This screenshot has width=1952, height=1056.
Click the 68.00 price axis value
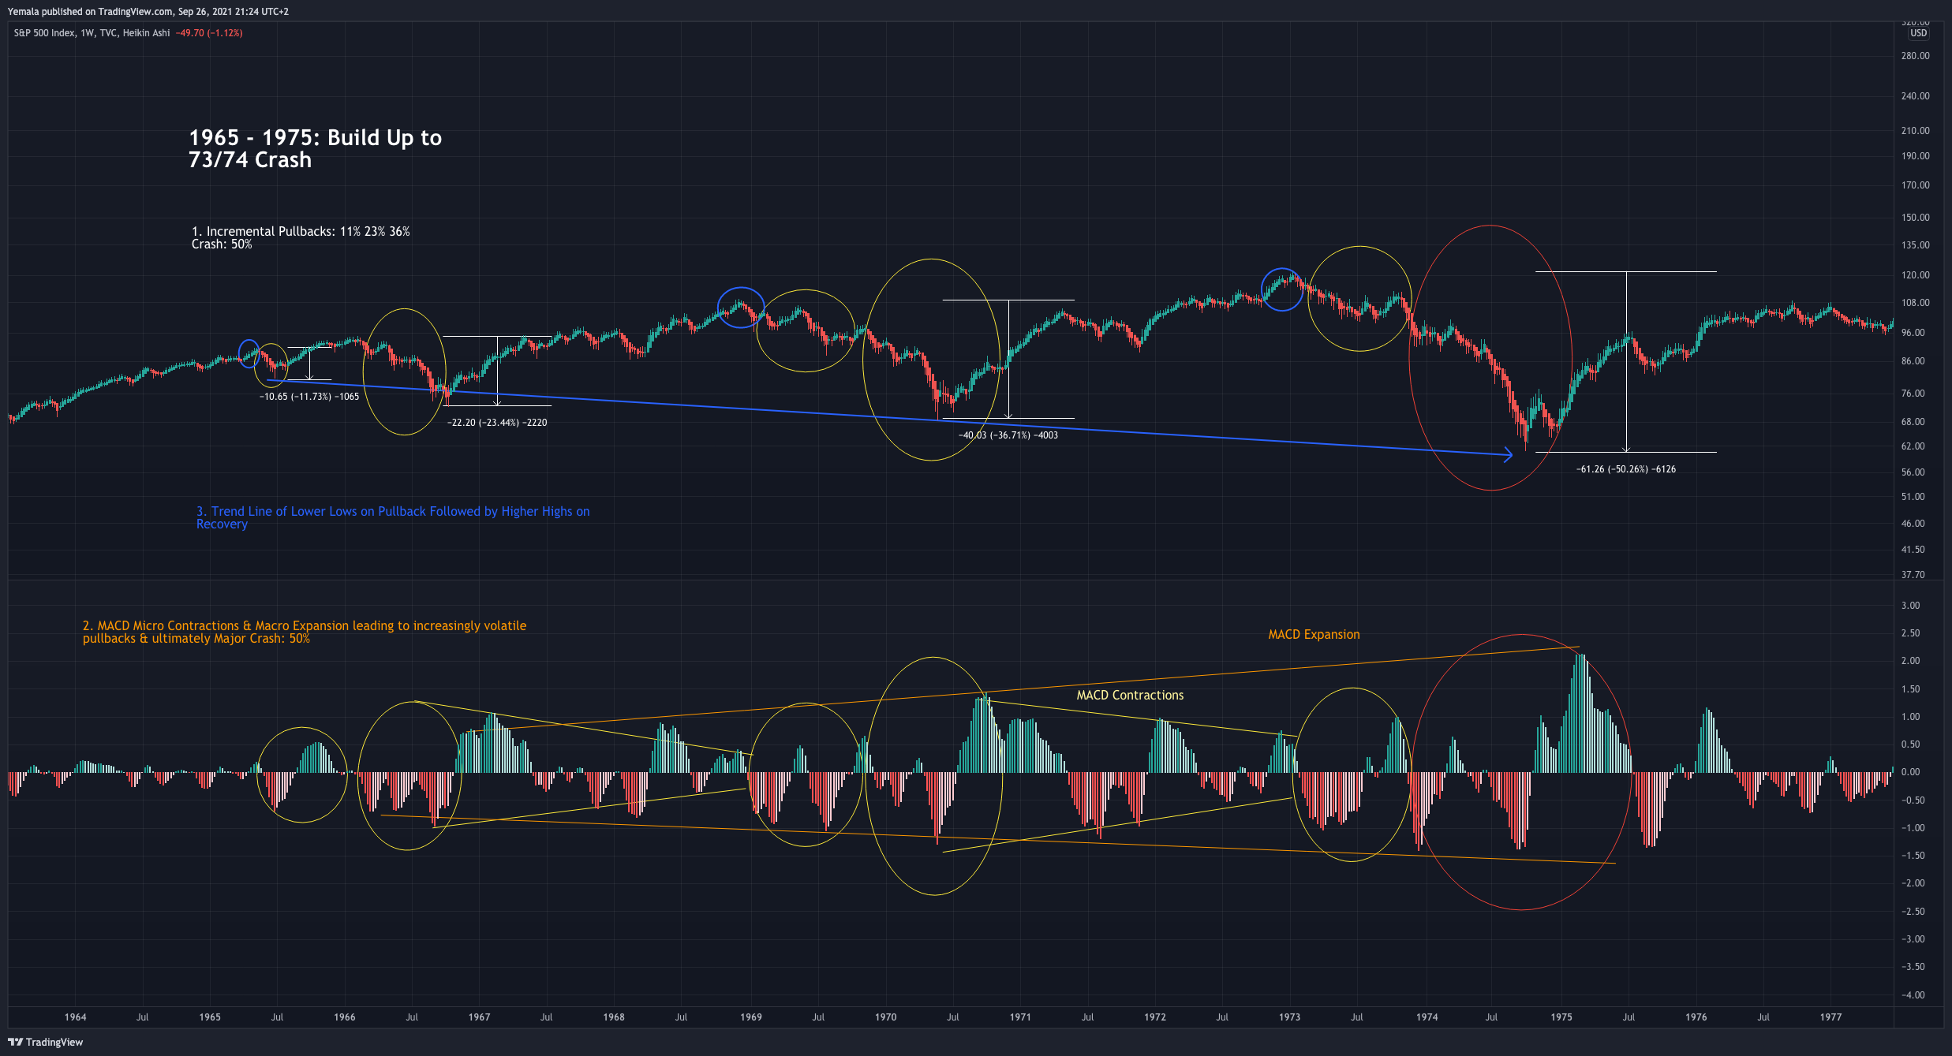coord(1913,422)
